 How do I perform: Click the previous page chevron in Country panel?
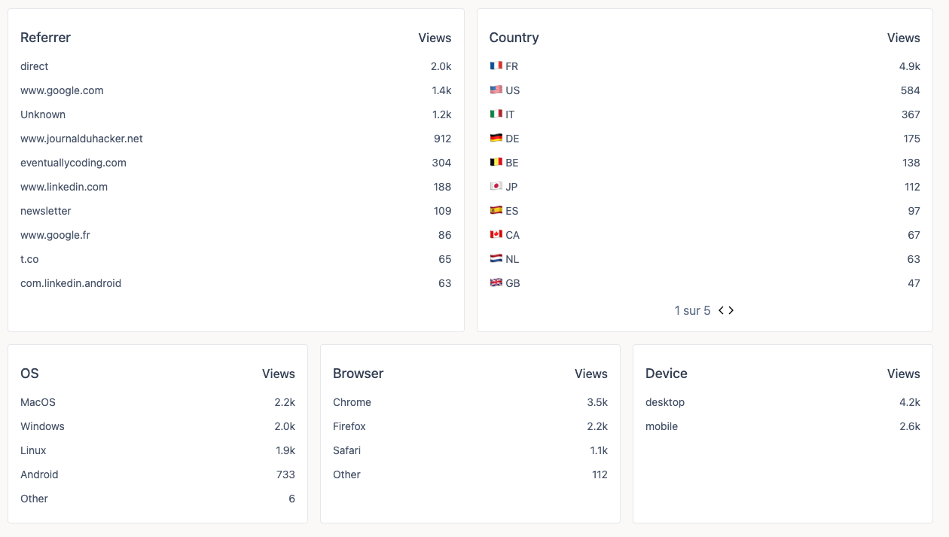721,310
